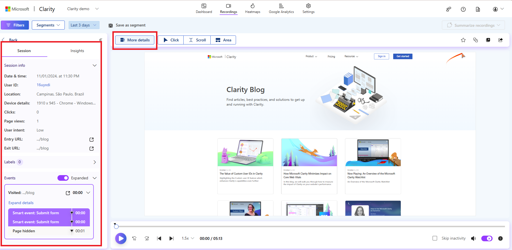Open recording in new window icon
The image size is (512, 250).
(x=488, y=40)
